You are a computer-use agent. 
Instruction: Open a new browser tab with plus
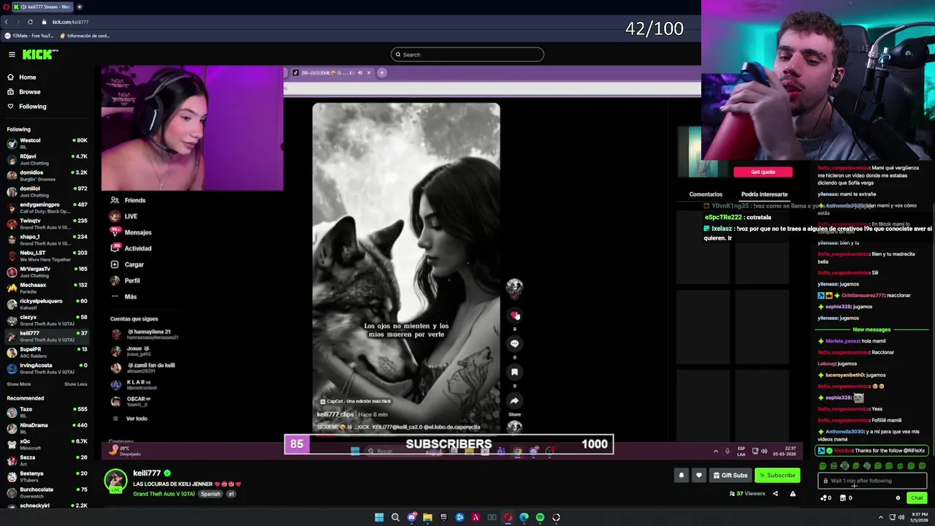click(80, 7)
